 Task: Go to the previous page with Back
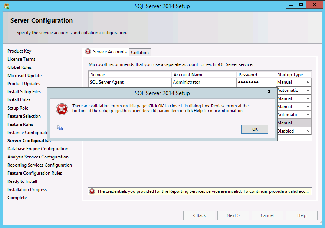pyautogui.click(x=199, y=215)
